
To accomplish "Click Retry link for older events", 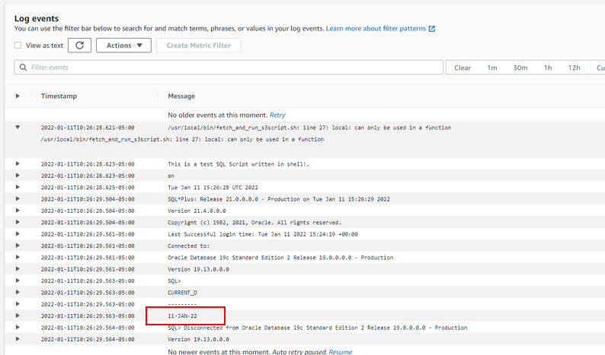I will tap(277, 115).
